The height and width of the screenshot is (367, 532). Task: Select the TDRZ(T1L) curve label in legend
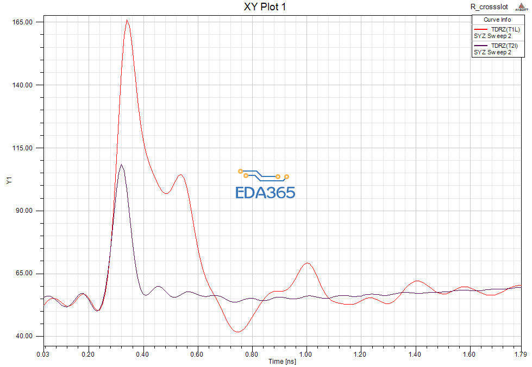tap(505, 29)
